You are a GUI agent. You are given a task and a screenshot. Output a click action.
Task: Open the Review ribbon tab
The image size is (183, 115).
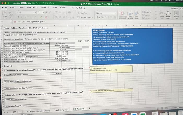point(63,8)
